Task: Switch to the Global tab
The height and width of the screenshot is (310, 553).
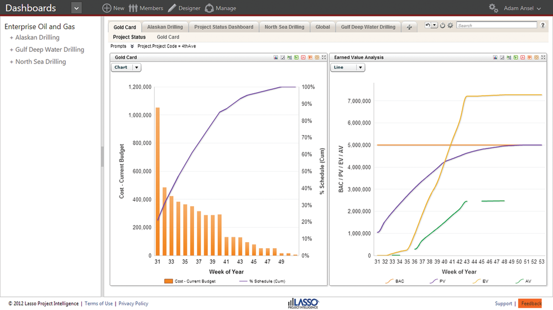Action: (323, 26)
